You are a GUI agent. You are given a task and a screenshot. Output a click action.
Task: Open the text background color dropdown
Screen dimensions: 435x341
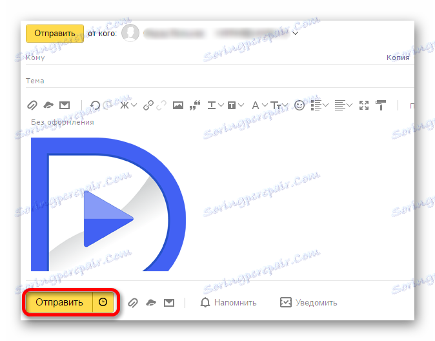point(236,105)
